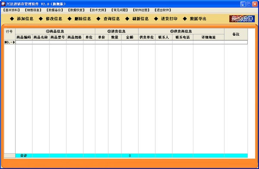Image resolution: width=259 pixels, height=169 pixels.
Task: Minimize the 兴达进销存管理软件 window
Action: (243, 4)
